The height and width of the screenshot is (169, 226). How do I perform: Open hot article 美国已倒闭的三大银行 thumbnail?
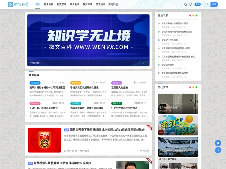178,147
